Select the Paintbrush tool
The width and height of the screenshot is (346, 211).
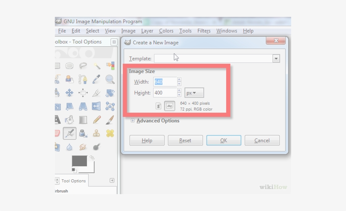pos(110,120)
